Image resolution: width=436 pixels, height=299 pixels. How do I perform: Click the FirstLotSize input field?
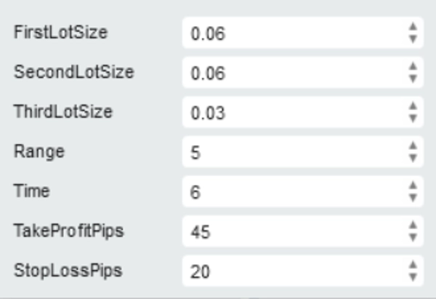291,34
